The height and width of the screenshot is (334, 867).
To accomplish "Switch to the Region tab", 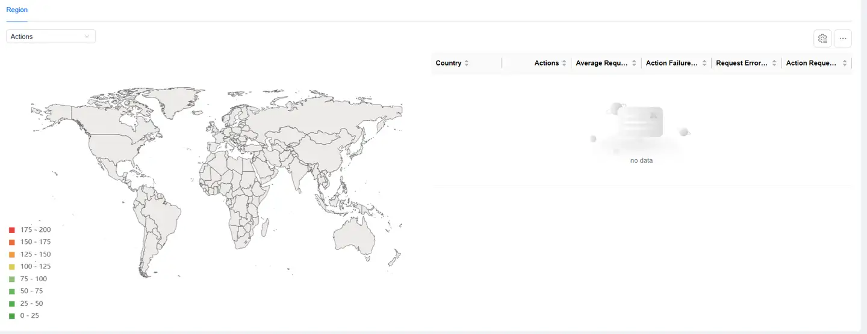I will point(17,10).
